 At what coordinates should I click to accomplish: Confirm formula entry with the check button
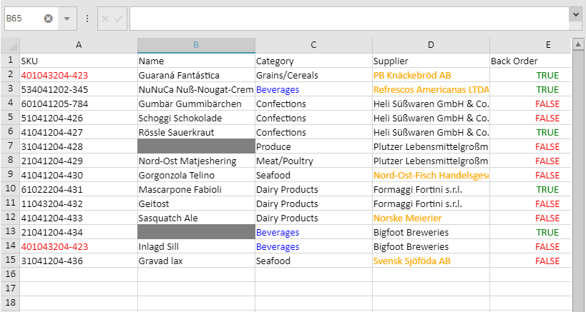tap(119, 19)
